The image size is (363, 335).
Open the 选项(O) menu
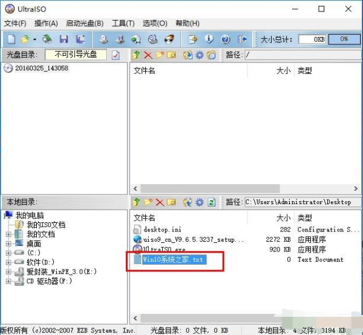point(155,24)
